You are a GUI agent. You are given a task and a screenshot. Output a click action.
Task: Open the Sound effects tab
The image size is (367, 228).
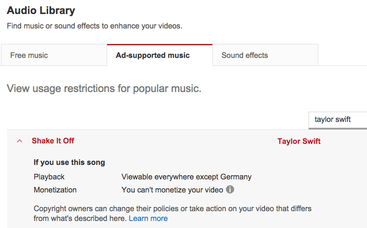(245, 55)
